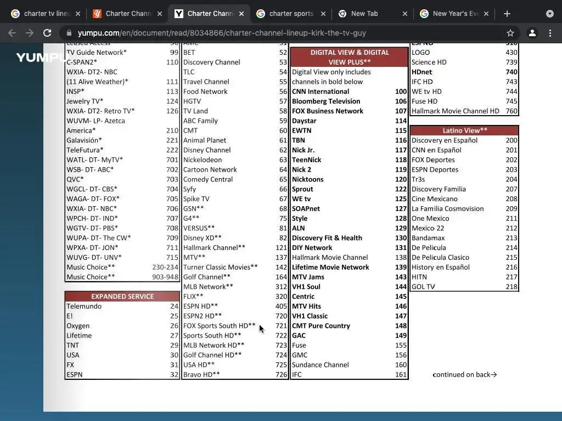Open a new tab with the plus icon
This screenshot has width=562, height=421.
point(507,14)
